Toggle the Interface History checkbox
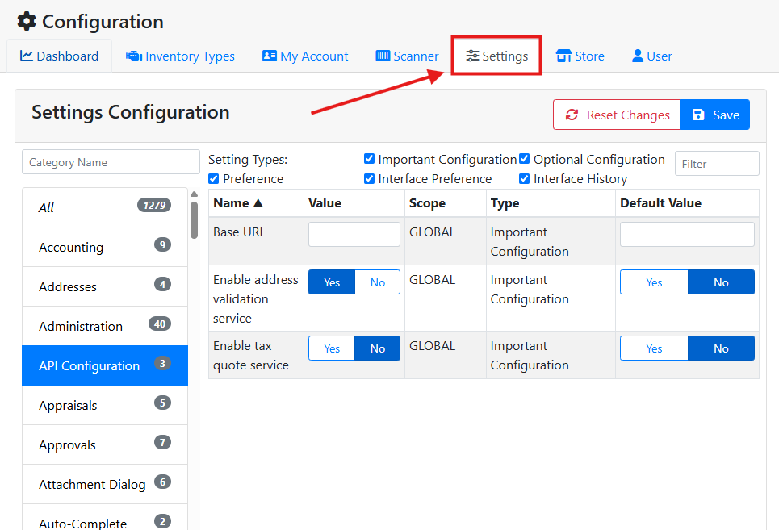Screen dimensions: 779x530 (525, 178)
